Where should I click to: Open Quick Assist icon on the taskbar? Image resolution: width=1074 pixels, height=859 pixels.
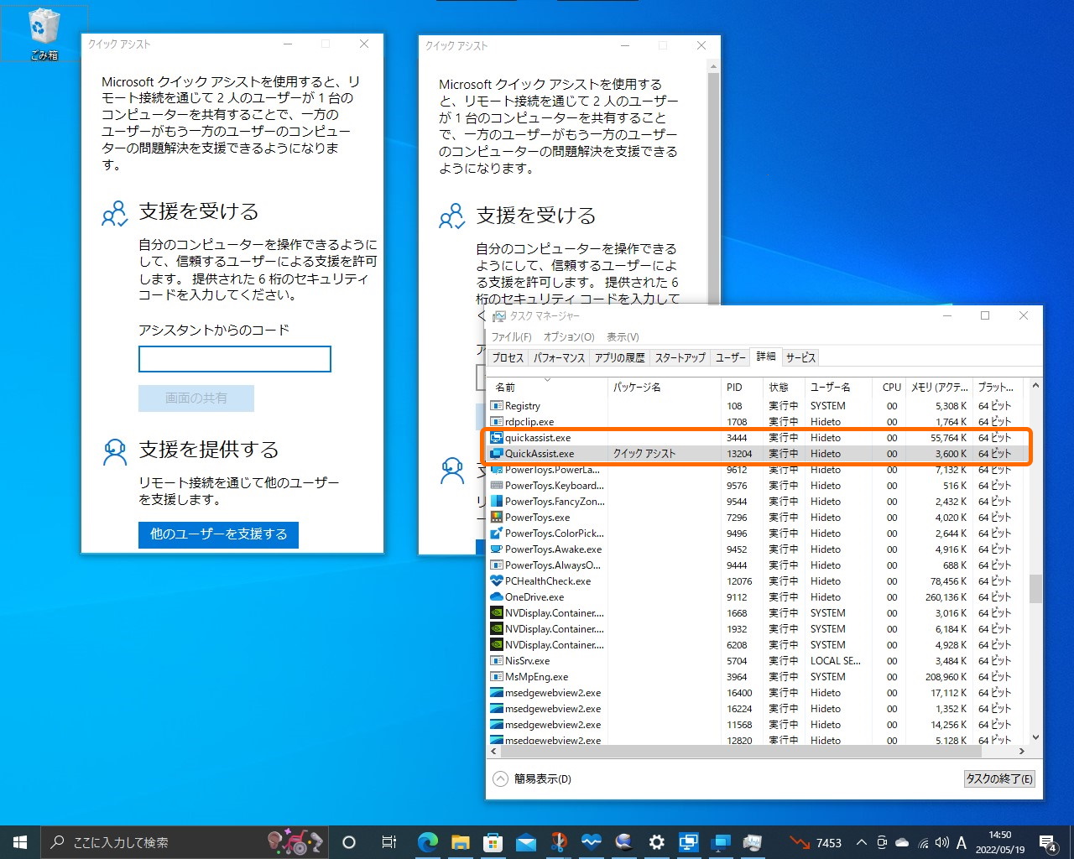689,842
